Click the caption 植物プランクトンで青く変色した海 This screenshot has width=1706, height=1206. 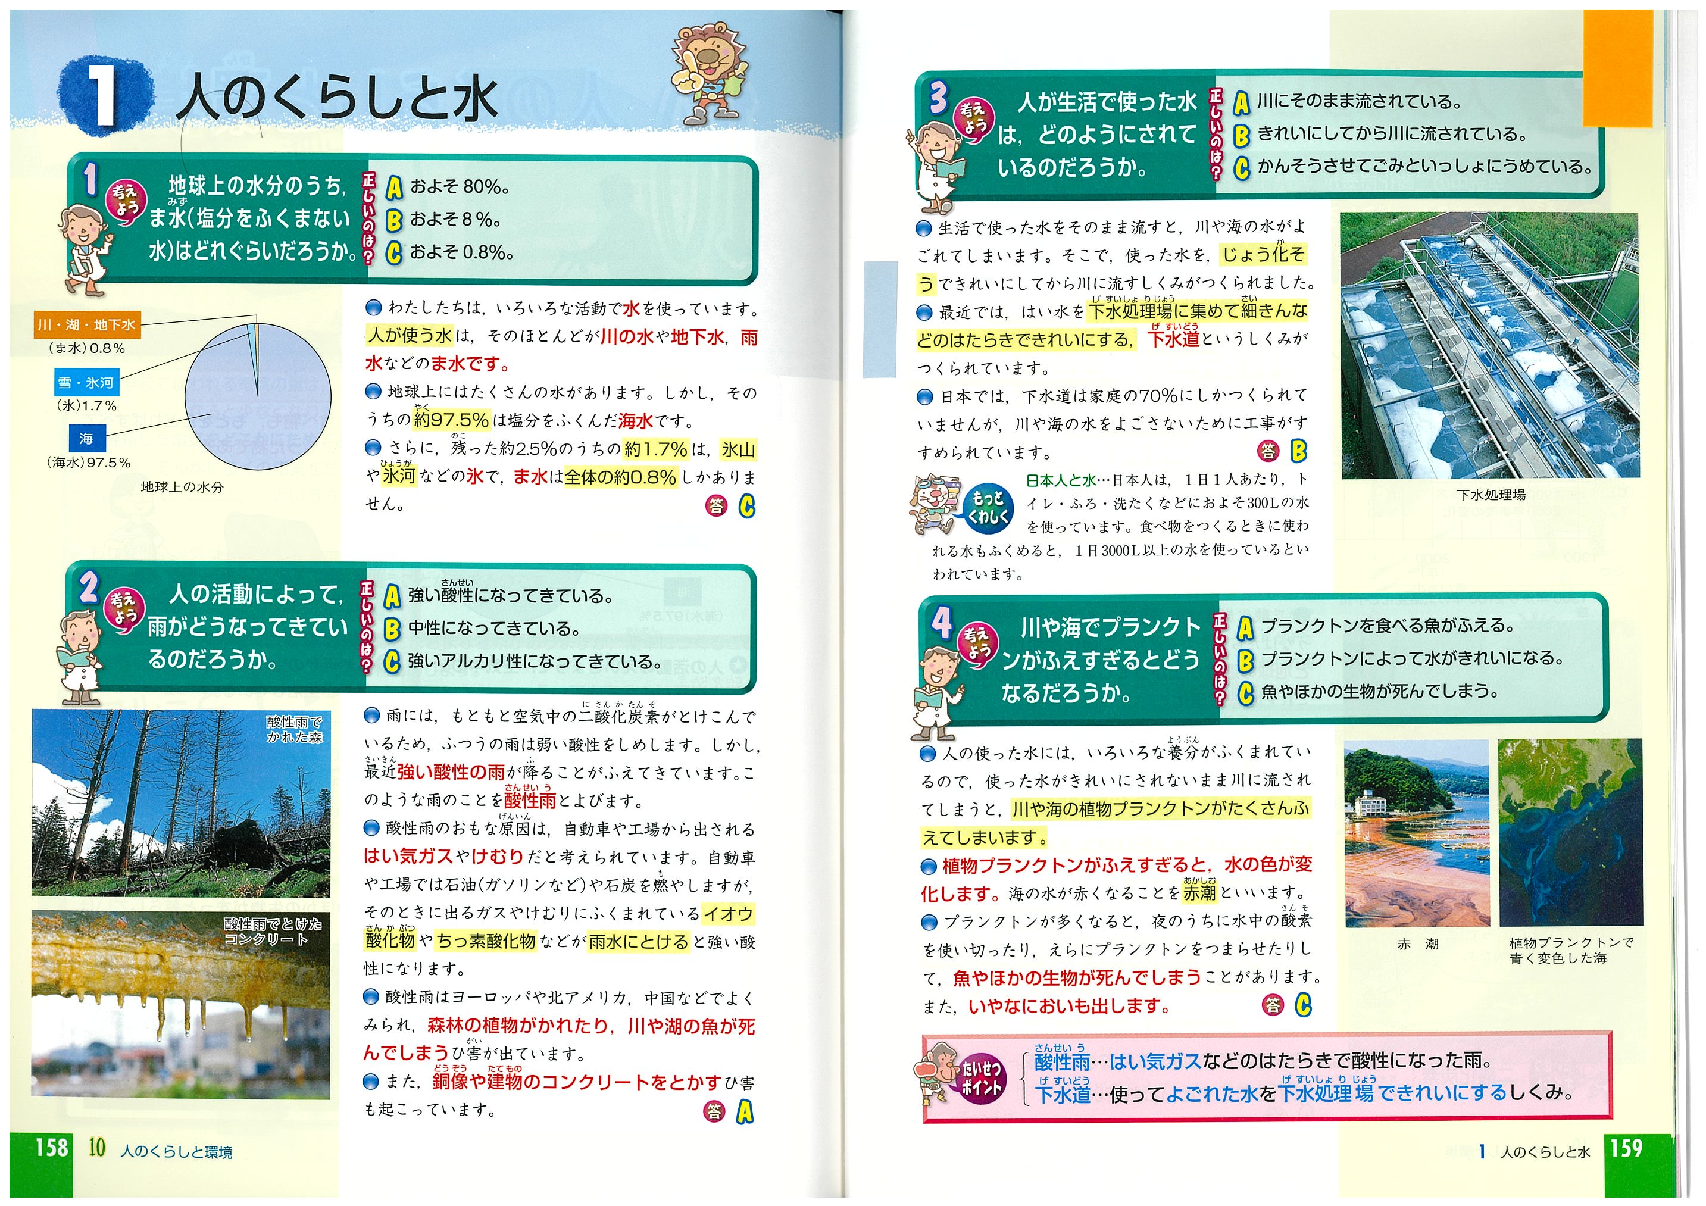pyautogui.click(x=1571, y=951)
